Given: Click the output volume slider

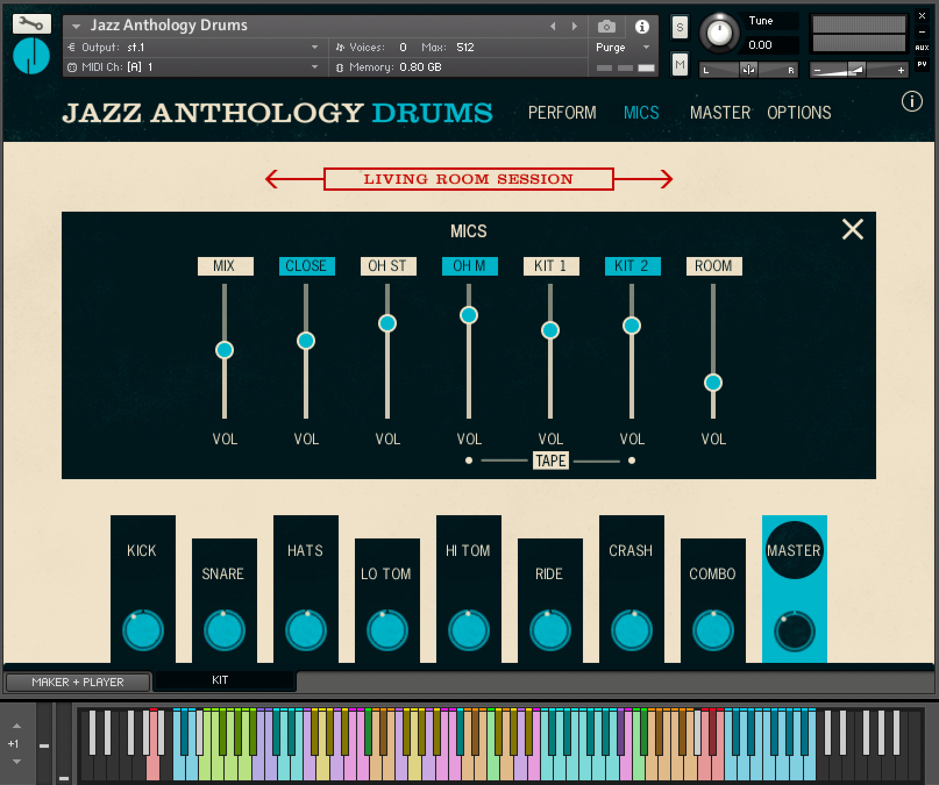Looking at the screenshot, I should coord(859,70).
